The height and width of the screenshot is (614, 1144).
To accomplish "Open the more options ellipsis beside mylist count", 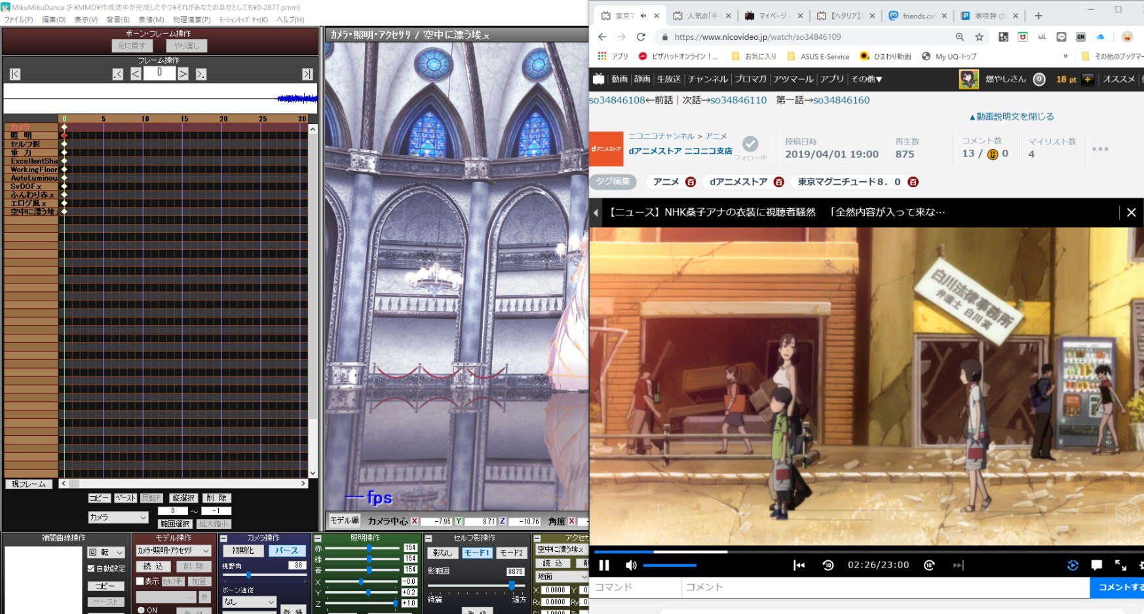I will [1100, 149].
